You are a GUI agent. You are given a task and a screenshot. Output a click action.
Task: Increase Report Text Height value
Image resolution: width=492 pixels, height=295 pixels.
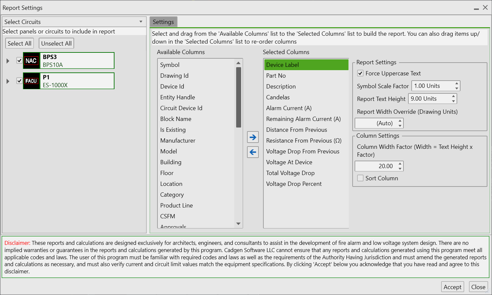[453, 96]
